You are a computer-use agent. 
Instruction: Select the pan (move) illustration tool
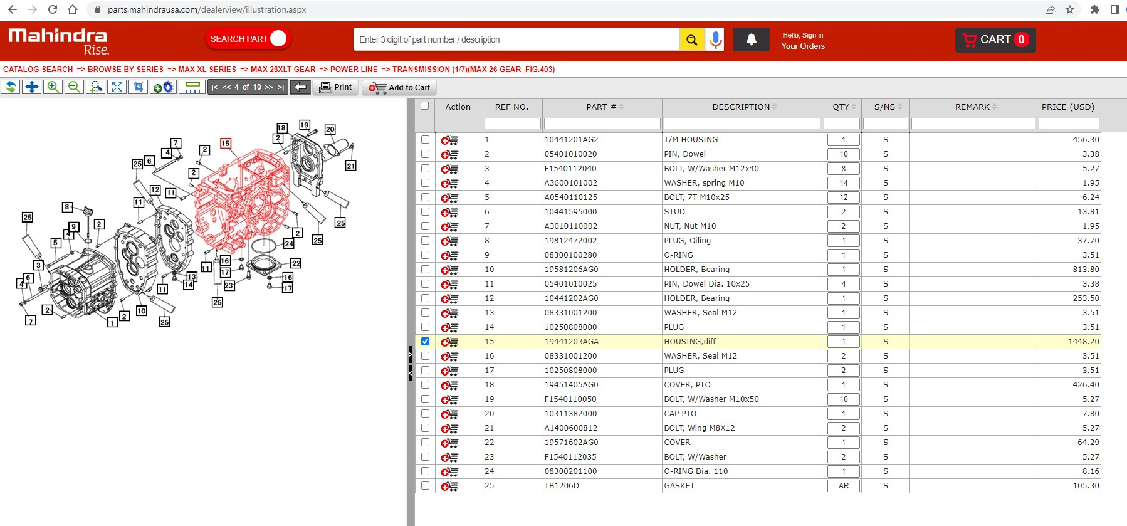[31, 87]
